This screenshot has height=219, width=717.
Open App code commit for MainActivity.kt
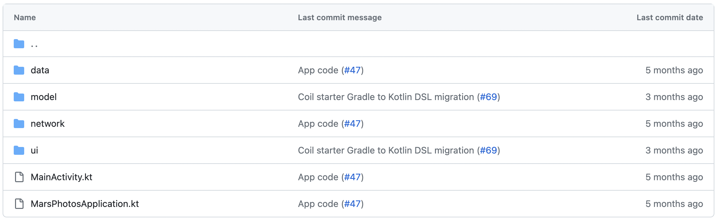pos(318,177)
